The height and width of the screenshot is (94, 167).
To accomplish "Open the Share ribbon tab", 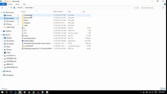I will pyautogui.click(x=17, y=4).
